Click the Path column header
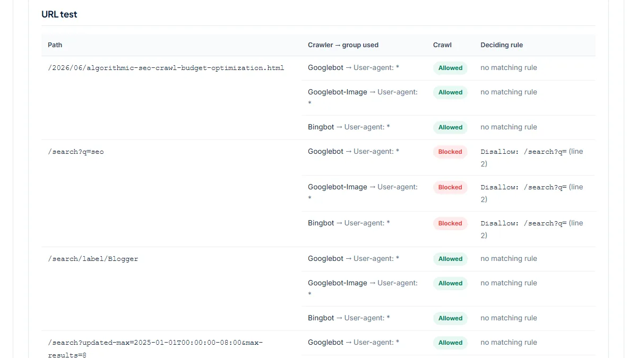637x358 pixels. click(55, 45)
